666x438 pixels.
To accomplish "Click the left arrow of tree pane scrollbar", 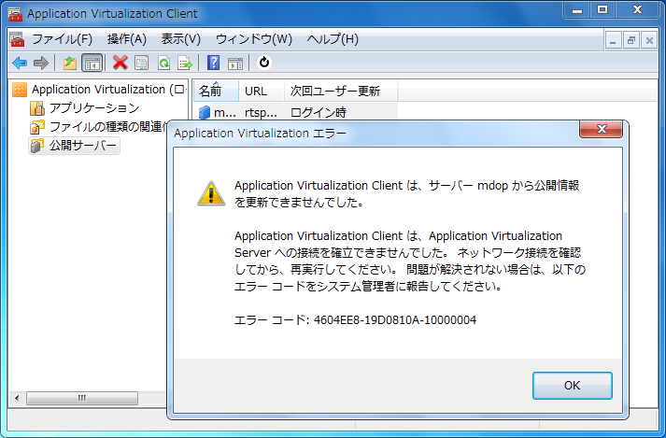I will 17,398.
